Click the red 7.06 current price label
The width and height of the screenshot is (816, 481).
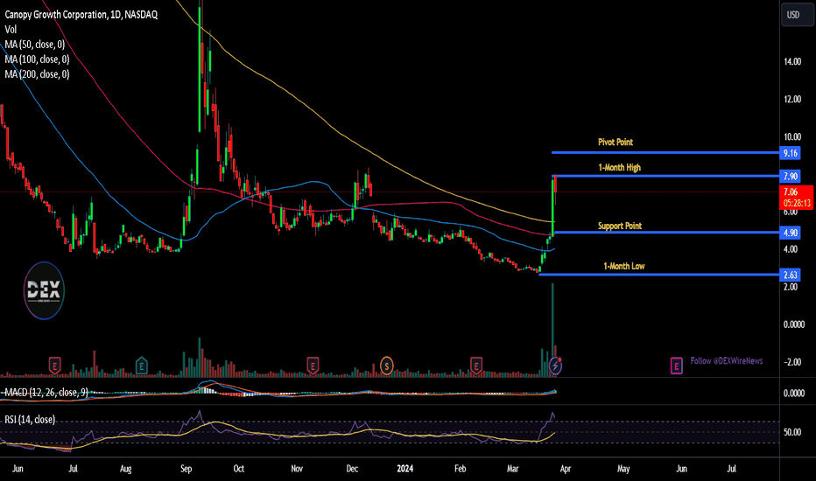(x=797, y=197)
